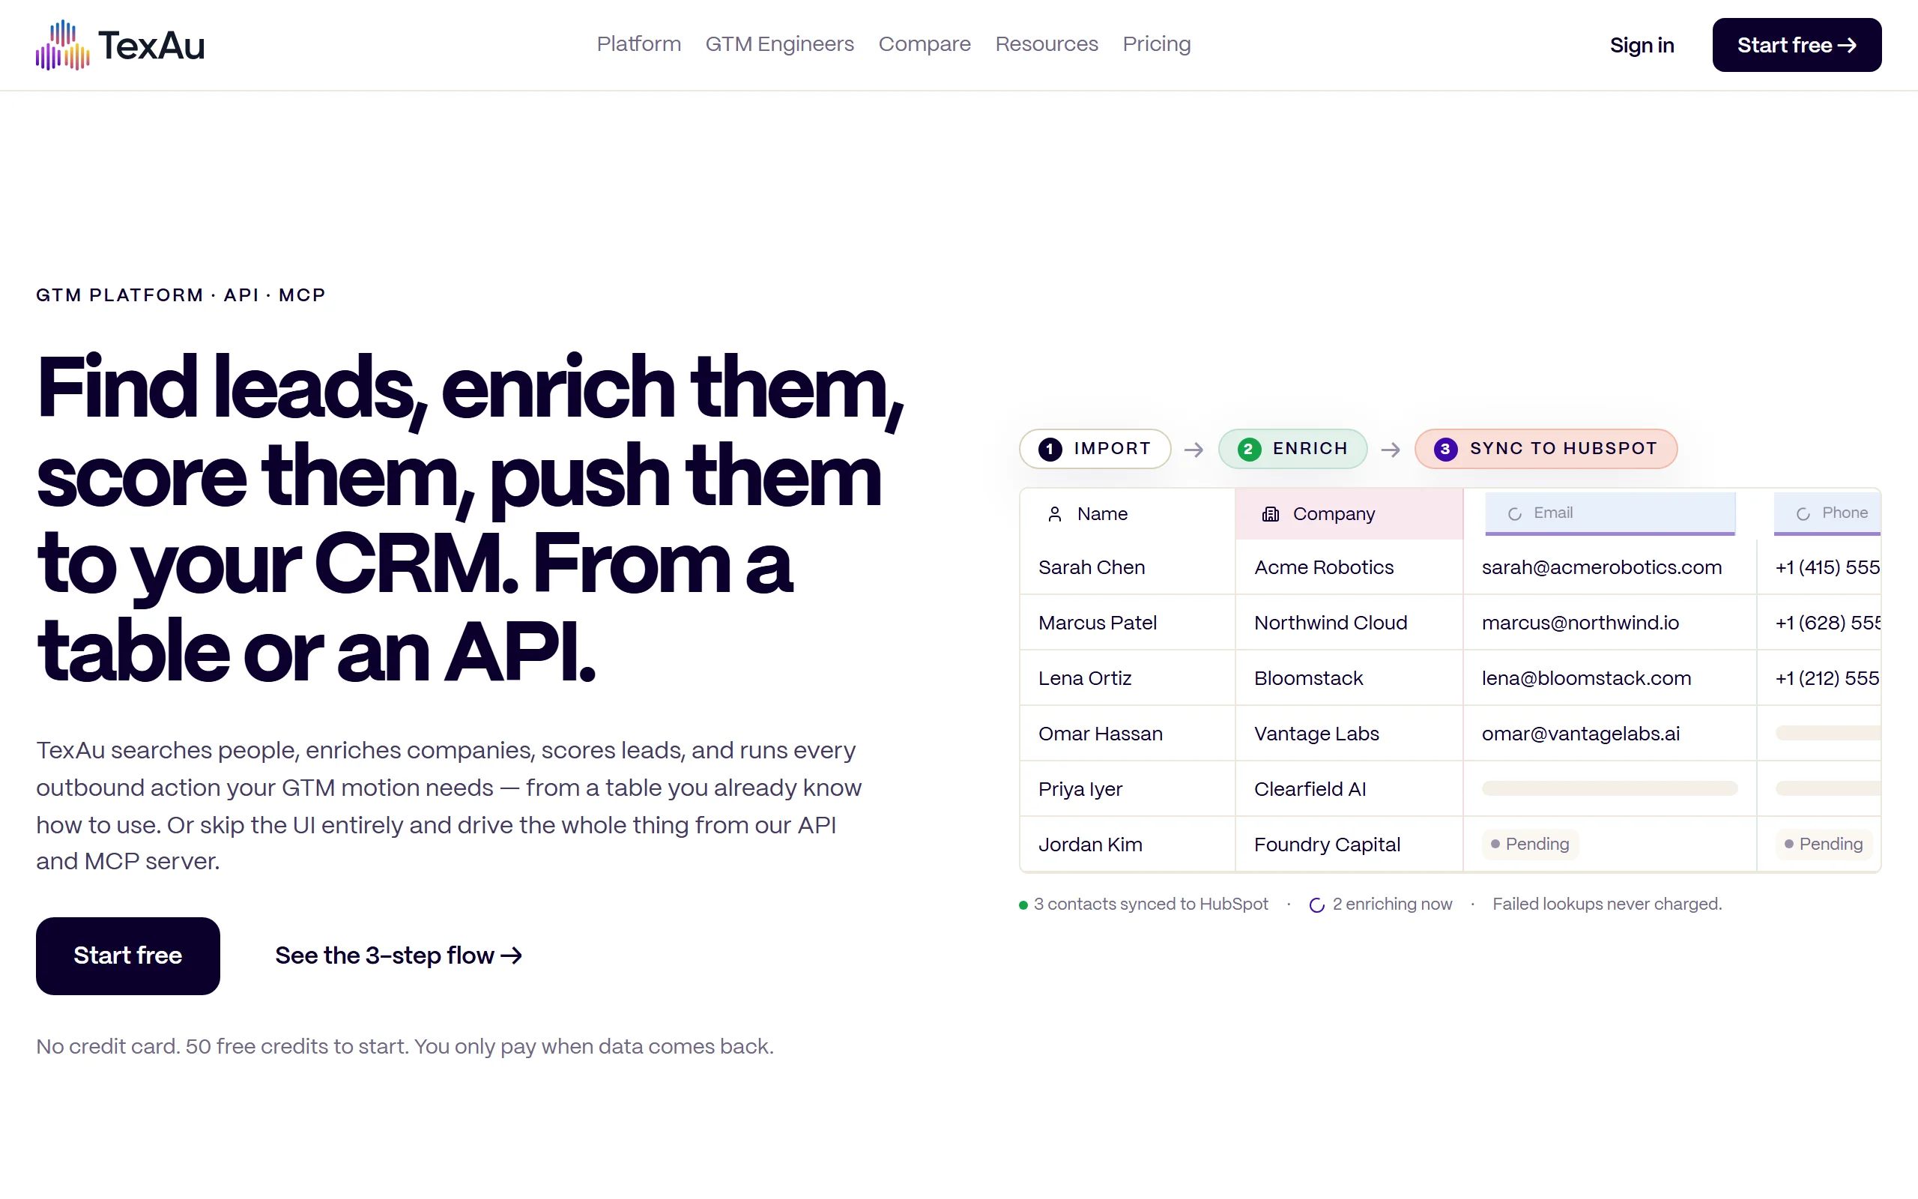Click the step 1 number badge on Import

[1050, 449]
